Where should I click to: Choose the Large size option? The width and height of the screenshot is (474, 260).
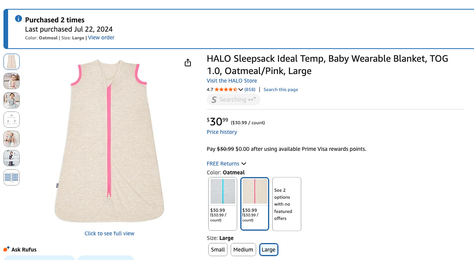(268, 250)
